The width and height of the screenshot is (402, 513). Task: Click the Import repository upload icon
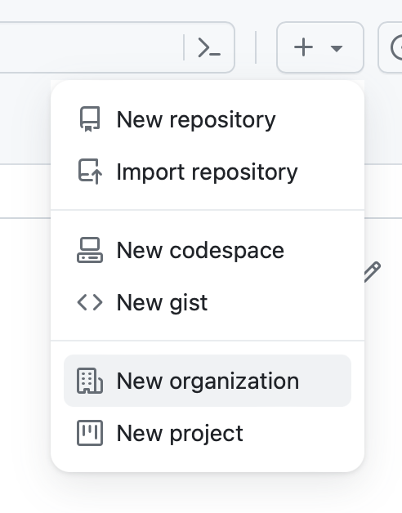[90, 172]
